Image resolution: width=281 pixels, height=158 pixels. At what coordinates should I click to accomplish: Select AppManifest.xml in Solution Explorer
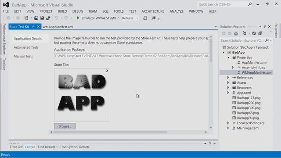(x=254, y=62)
